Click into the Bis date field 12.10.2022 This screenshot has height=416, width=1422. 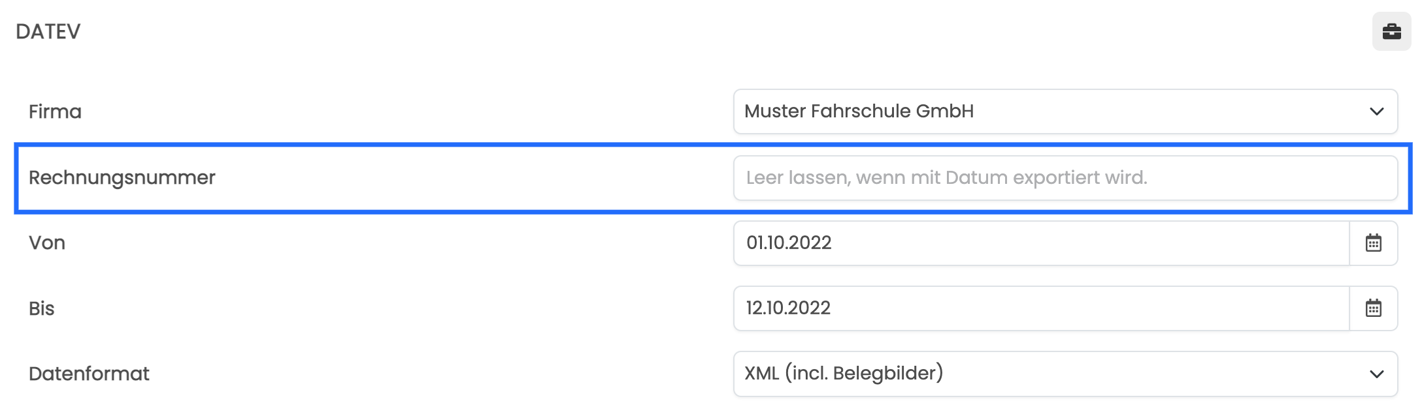point(1042,308)
